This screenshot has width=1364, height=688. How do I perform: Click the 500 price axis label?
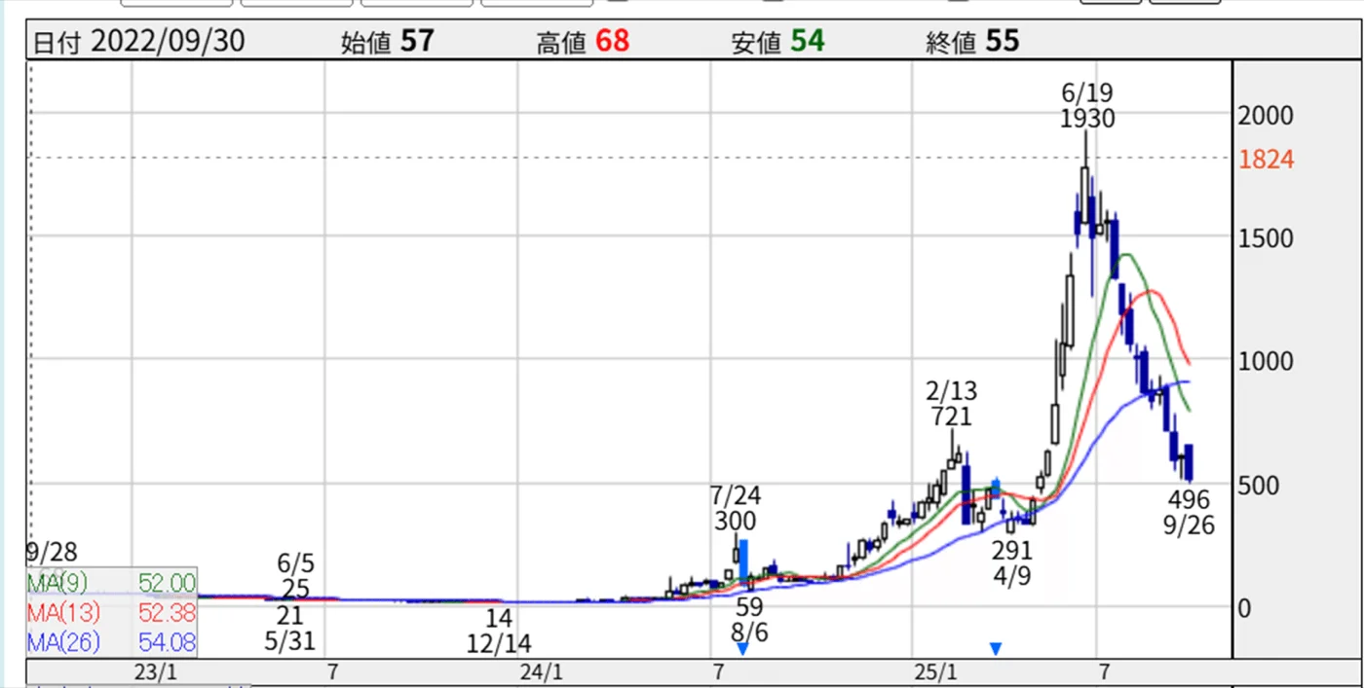coord(1260,485)
